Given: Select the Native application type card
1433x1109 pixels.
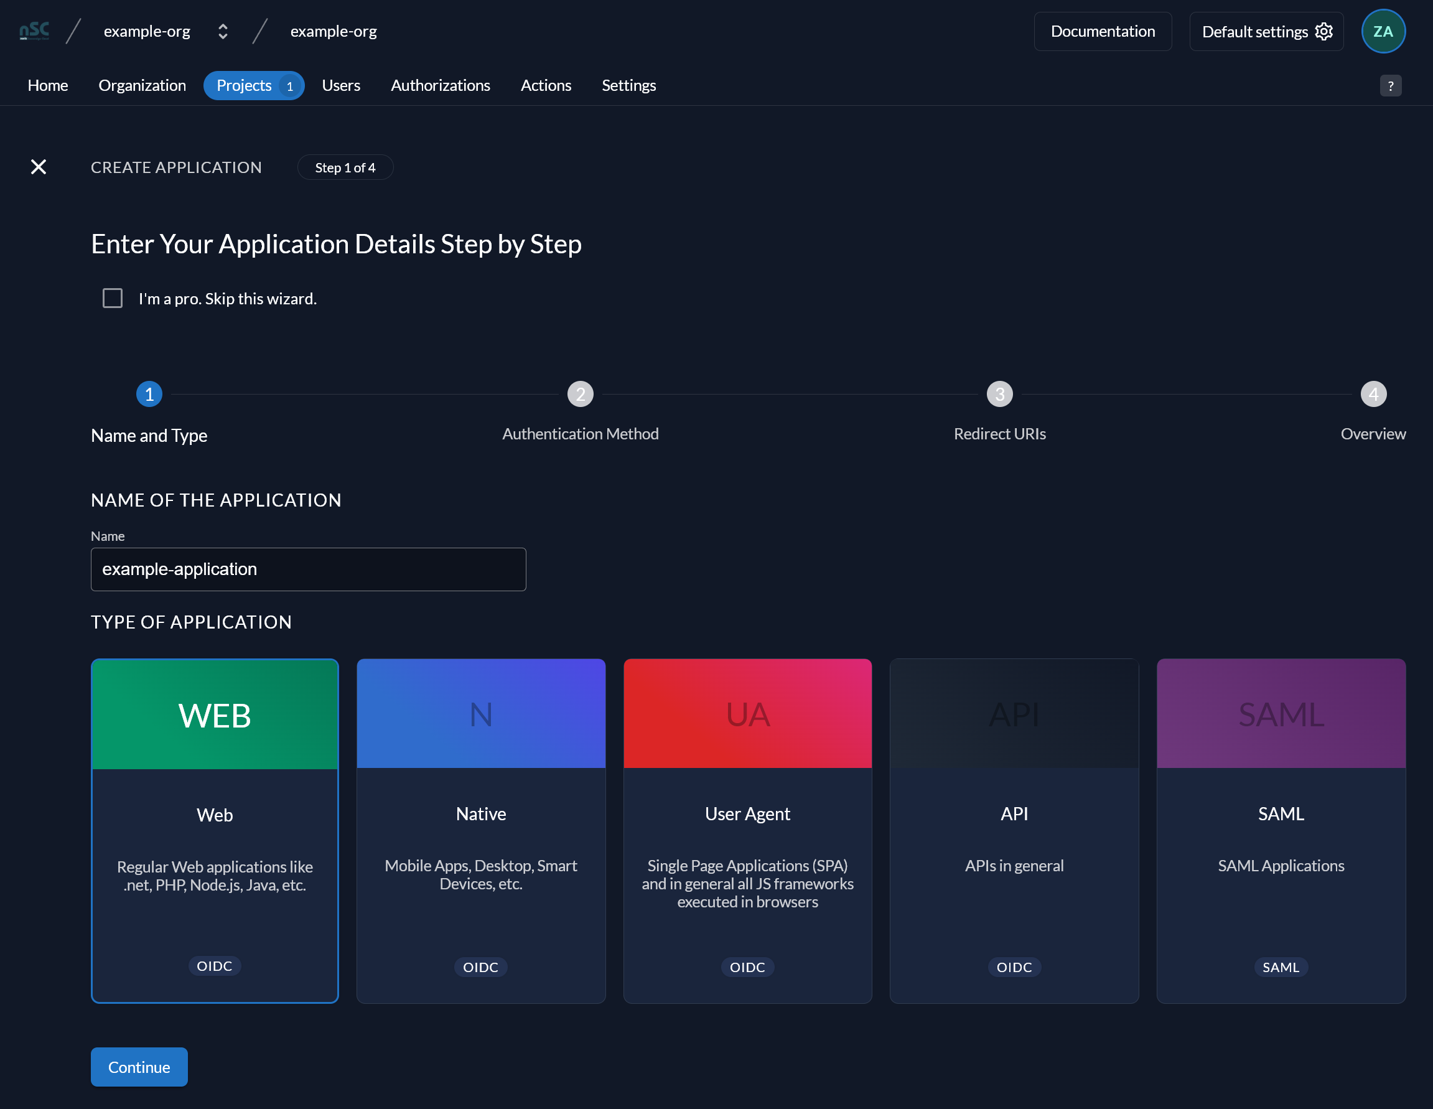Looking at the screenshot, I should click(481, 830).
